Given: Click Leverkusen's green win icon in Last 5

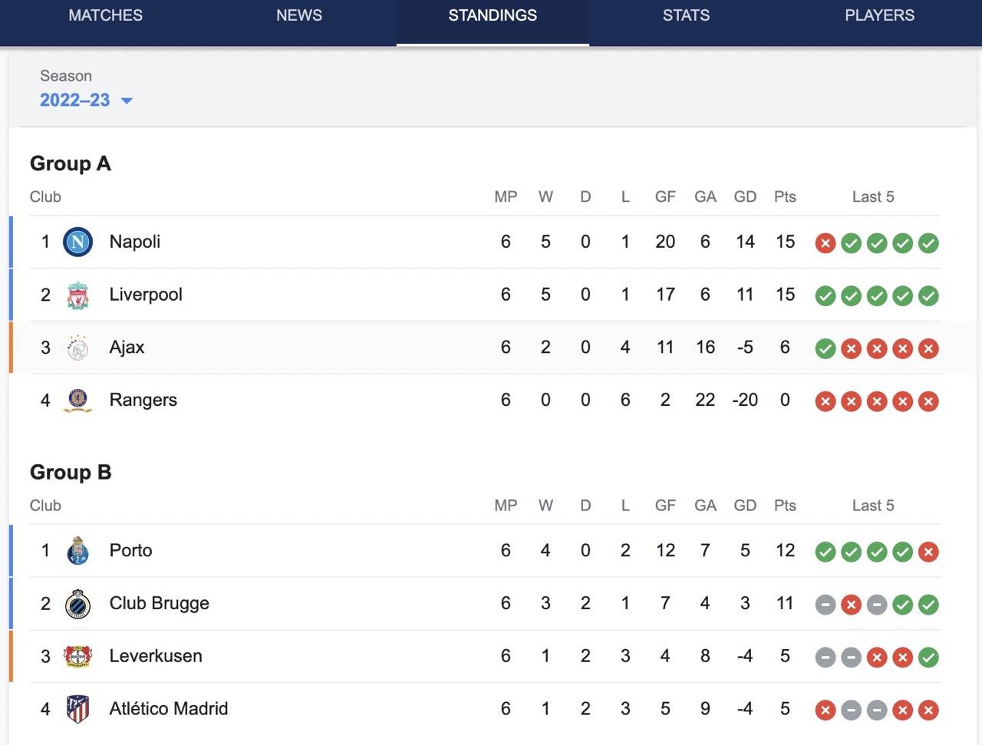Looking at the screenshot, I should click(x=928, y=658).
